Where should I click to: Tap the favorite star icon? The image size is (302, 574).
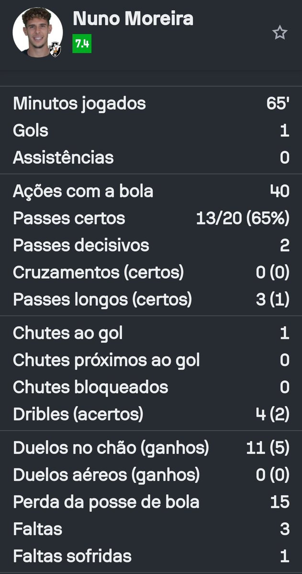(x=280, y=33)
